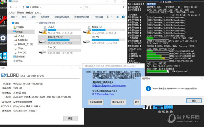Select 桌面 in the Explorer sidebar

[15, 23]
